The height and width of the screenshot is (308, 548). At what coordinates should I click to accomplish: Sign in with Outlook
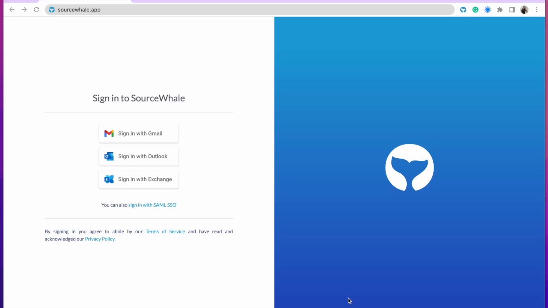click(139, 156)
